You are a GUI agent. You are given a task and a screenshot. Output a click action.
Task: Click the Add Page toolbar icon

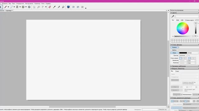[73, 7]
